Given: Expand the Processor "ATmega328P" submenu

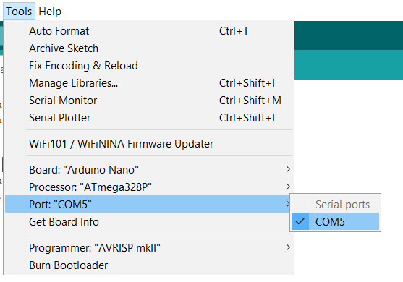Looking at the screenshot, I should point(148,187).
